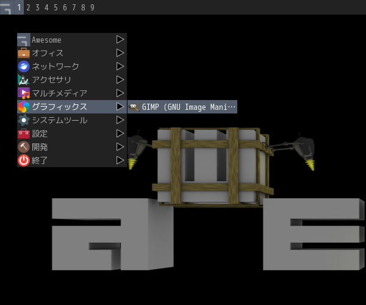Expand the アクセサリ submenu arrow
This screenshot has width=366, height=305.
coord(120,80)
